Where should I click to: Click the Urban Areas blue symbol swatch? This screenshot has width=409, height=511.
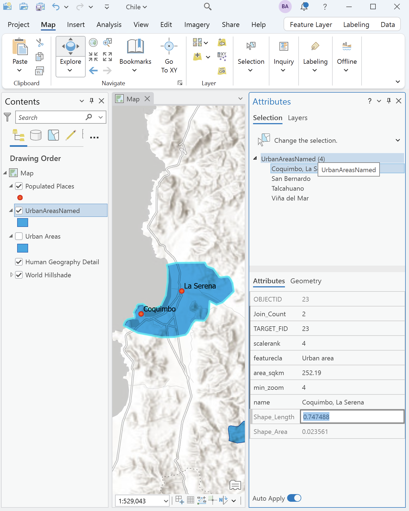tap(23, 248)
